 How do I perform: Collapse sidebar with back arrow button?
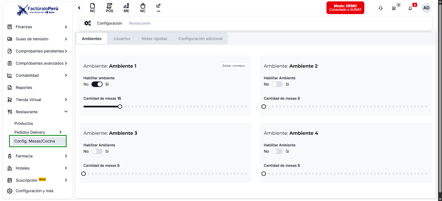79,8
